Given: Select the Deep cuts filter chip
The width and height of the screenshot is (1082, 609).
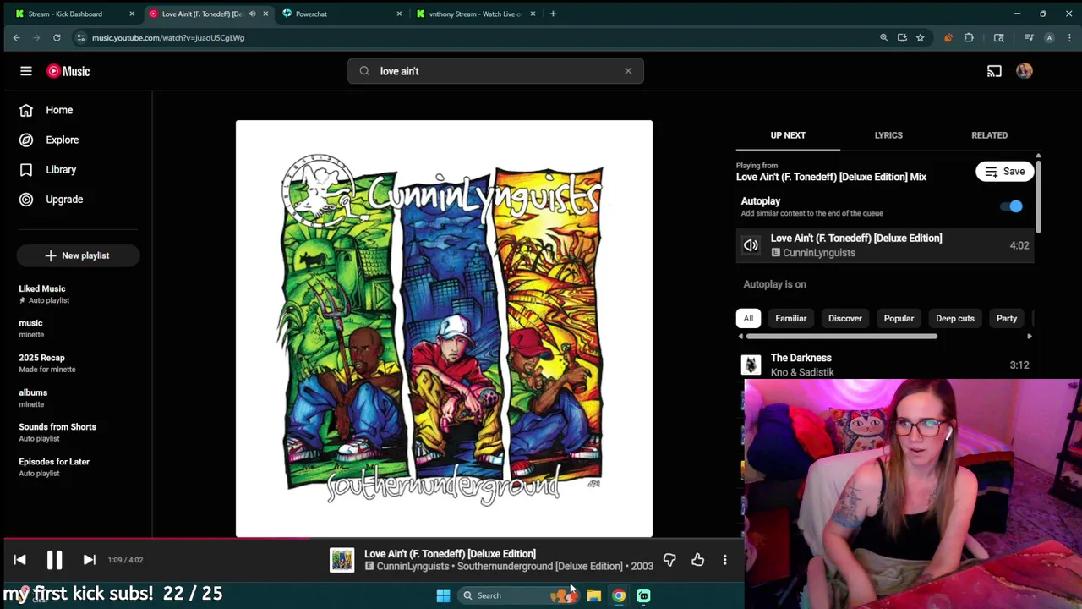Looking at the screenshot, I should pos(954,318).
